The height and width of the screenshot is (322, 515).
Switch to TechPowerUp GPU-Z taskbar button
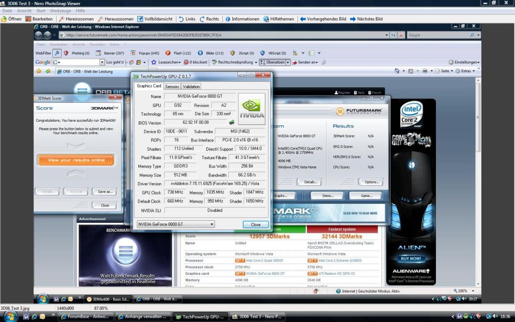(200, 317)
